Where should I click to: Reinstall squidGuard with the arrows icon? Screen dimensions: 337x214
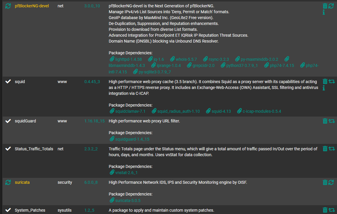click(332, 121)
